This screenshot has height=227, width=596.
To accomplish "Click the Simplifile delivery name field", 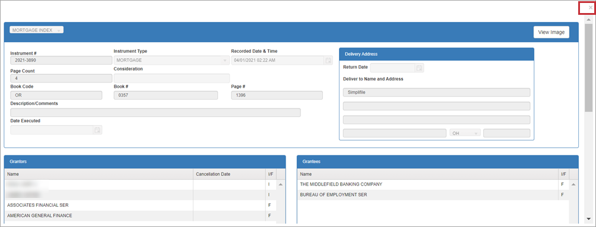I will coord(436,92).
